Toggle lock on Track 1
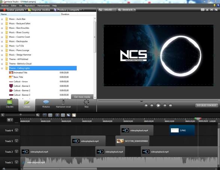220x170 pixels. coord(16,162)
